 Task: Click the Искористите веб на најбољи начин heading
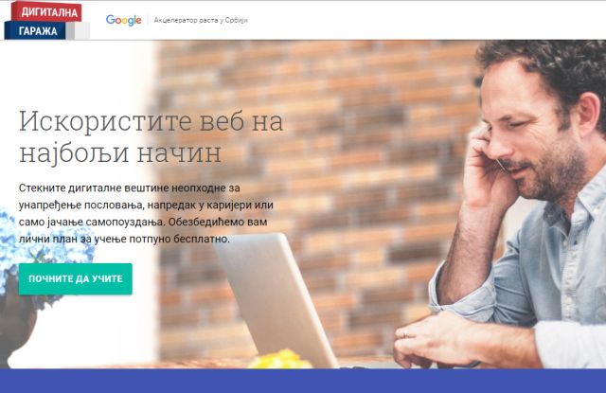tap(151, 136)
